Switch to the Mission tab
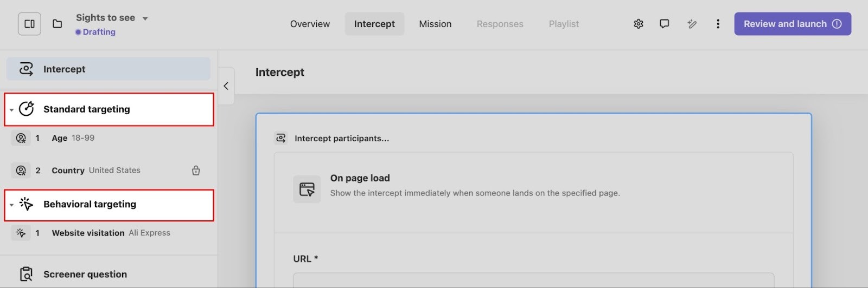 coord(435,24)
